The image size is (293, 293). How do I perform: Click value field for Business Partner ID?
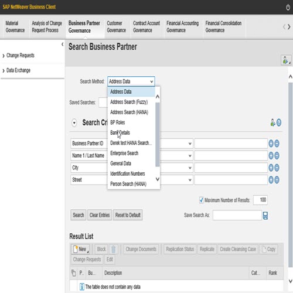pyautogui.click(x=231, y=144)
